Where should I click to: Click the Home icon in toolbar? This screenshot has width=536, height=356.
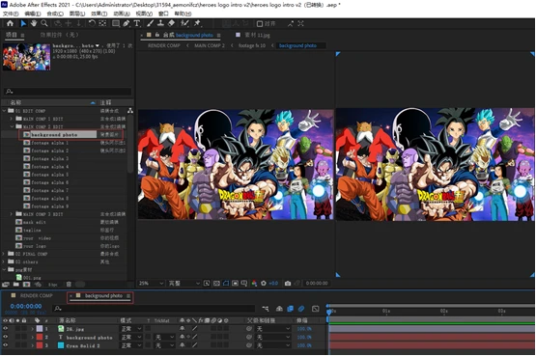pos(10,23)
